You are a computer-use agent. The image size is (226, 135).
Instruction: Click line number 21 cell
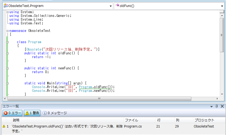coord(158,126)
